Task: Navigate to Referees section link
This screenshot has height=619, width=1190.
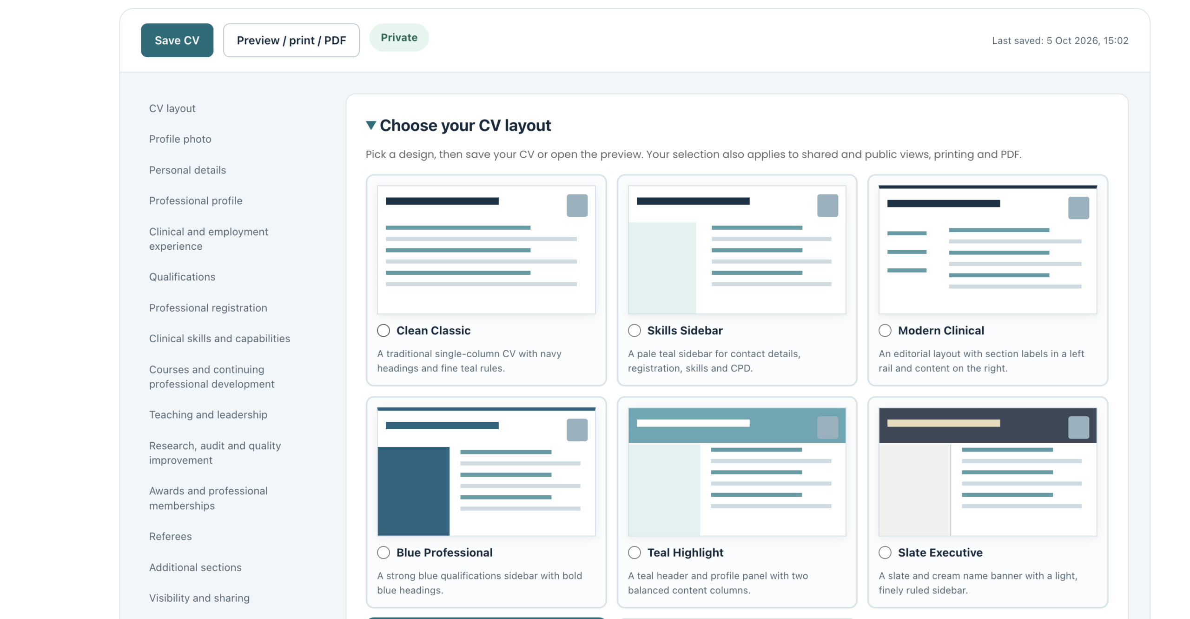Action: (x=170, y=536)
